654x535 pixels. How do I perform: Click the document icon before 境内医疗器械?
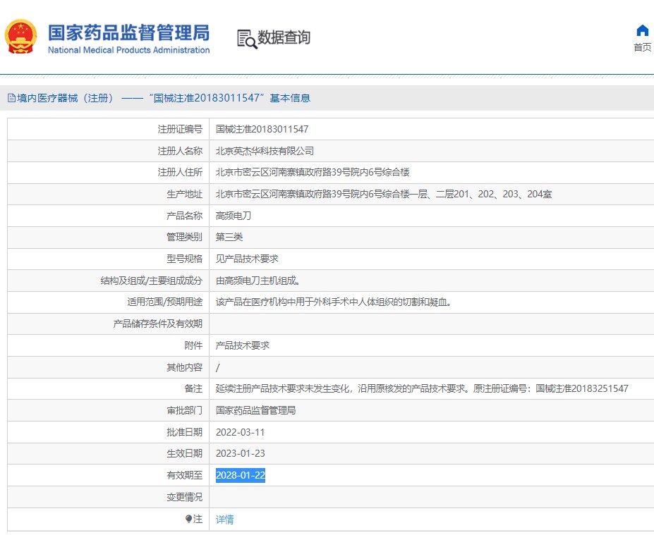(12, 99)
